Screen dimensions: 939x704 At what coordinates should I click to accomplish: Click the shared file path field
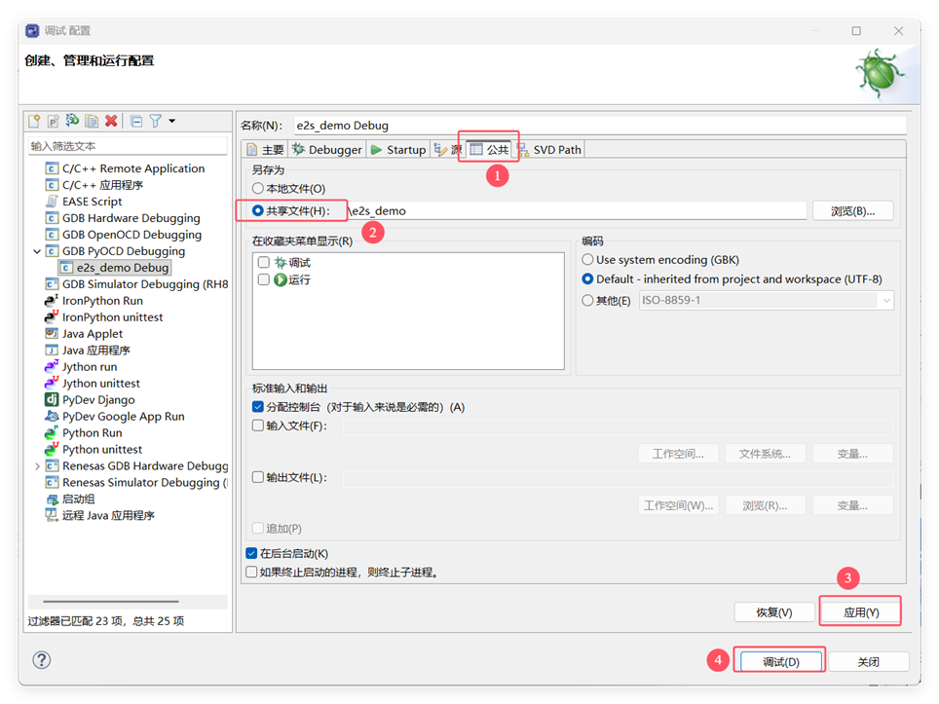click(x=577, y=210)
